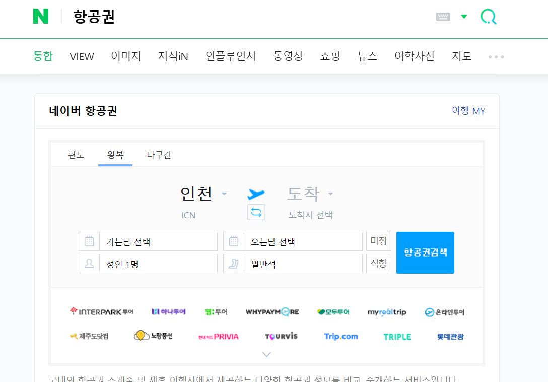Choose departure date in 가는날 선택
Viewport: 548px width, 382px height.
coord(158,241)
